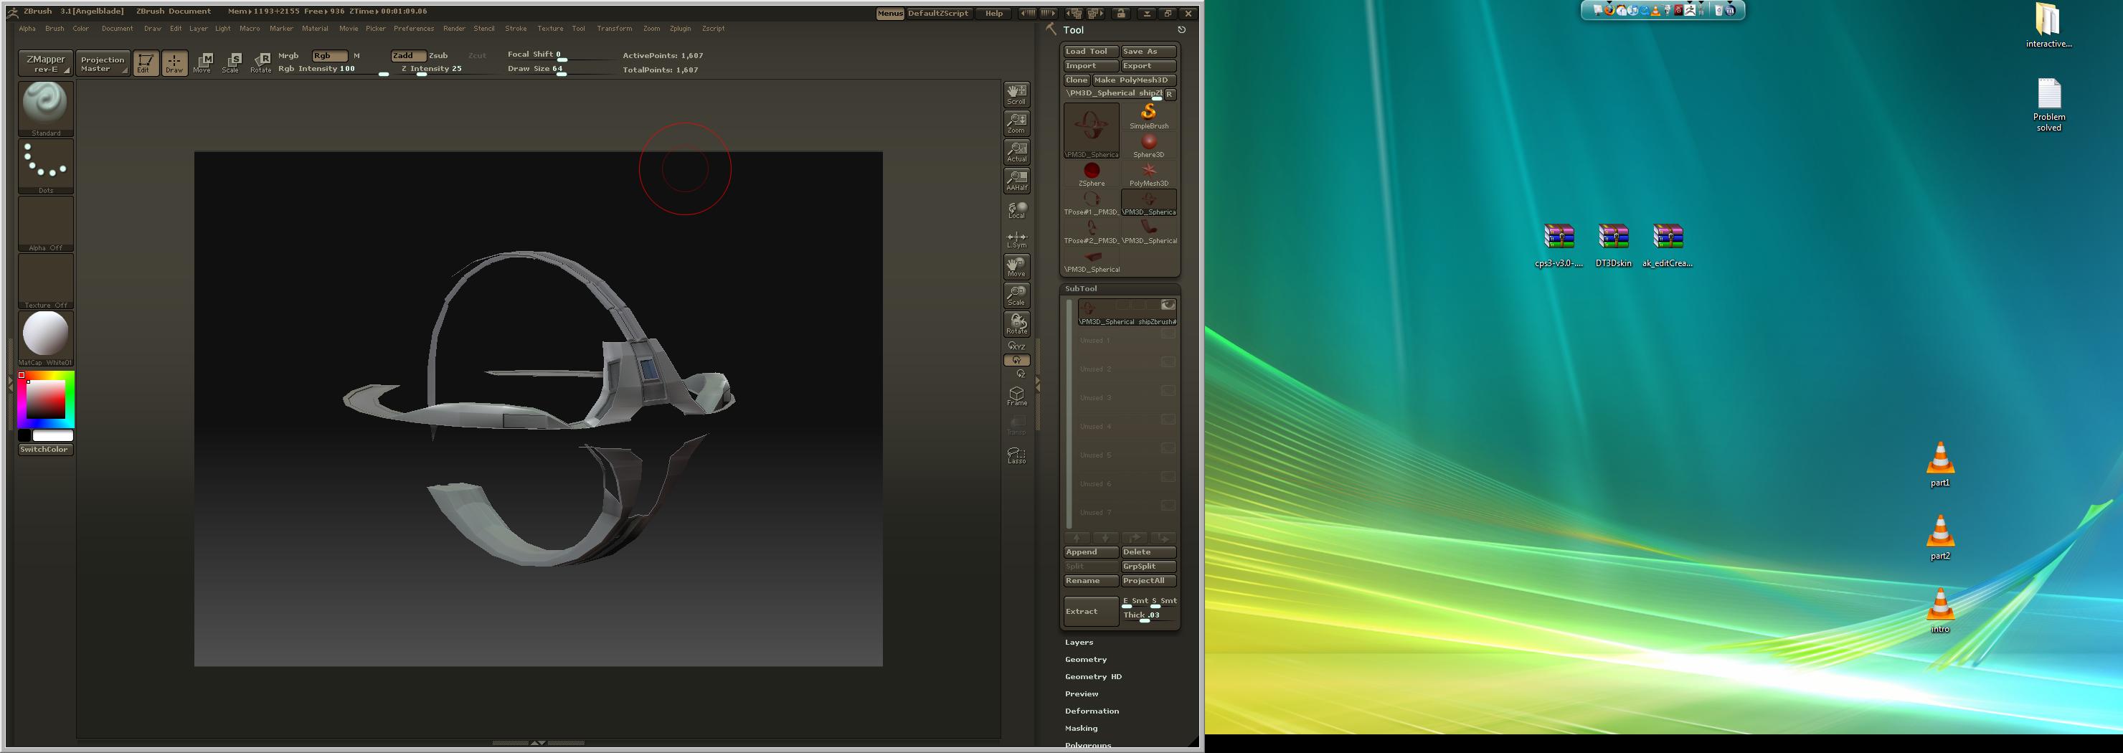2123x753 pixels.
Task: Select the SimpleBrush tool
Action: (x=1149, y=116)
